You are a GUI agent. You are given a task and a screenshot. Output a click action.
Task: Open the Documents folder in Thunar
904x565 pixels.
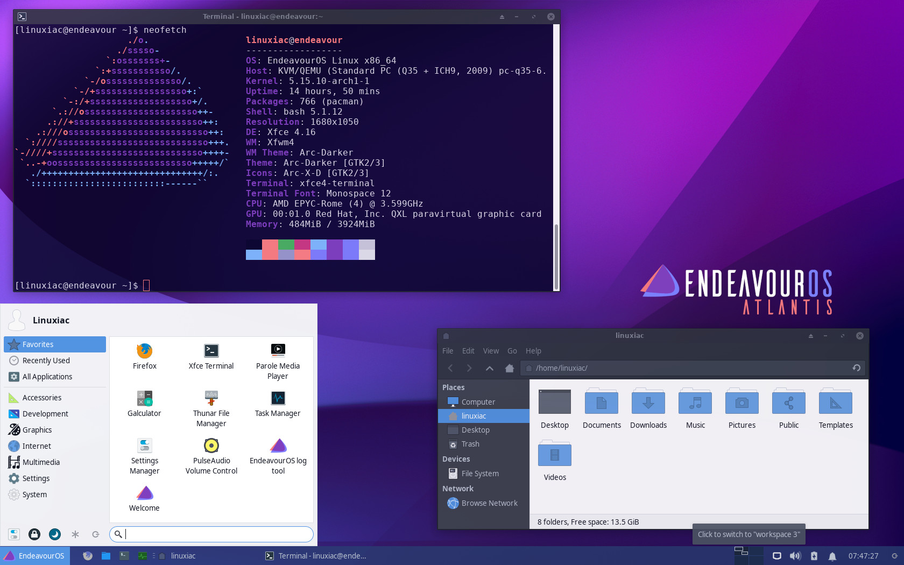point(602,408)
